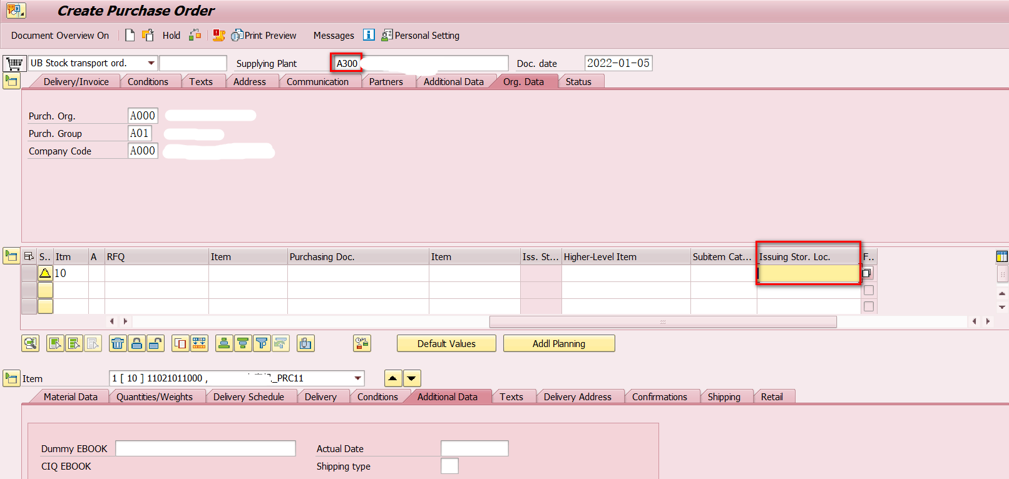1009x479 pixels.
Task: Click the Sort ascending icon
Action: pyautogui.click(x=224, y=343)
